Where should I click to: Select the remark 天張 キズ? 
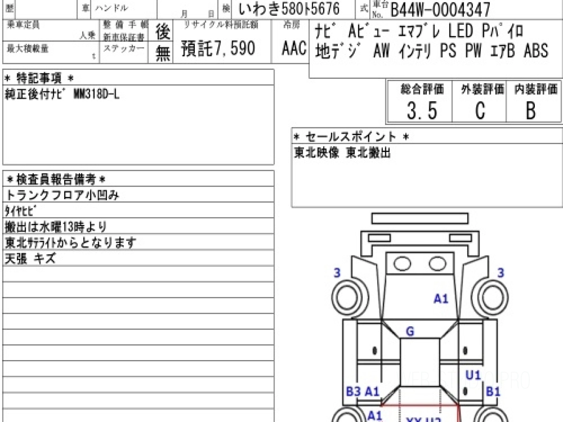coord(30,258)
